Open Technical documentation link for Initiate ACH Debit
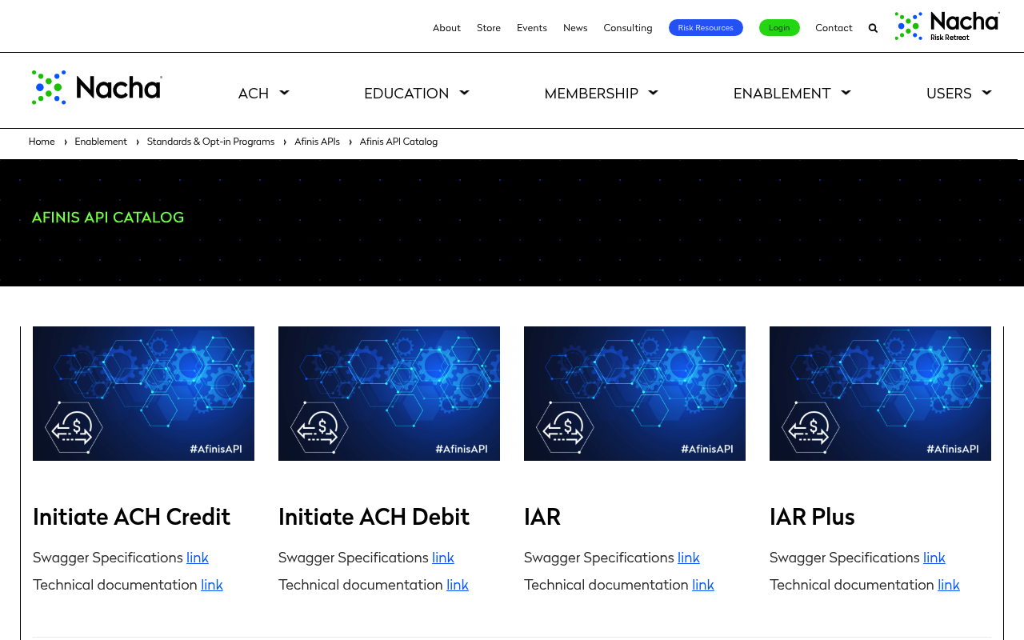The width and height of the screenshot is (1024, 640). click(x=458, y=585)
